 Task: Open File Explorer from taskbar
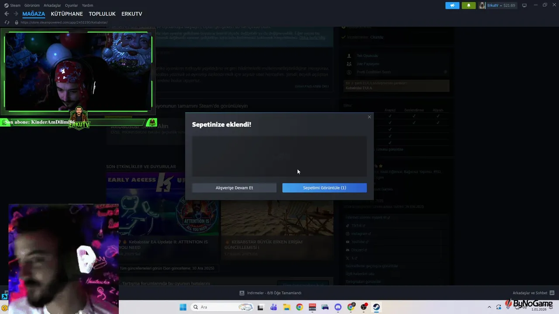286,307
